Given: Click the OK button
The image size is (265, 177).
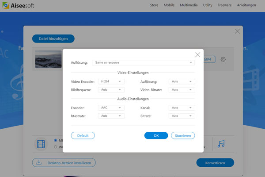Looking at the screenshot, I should pos(156,135).
